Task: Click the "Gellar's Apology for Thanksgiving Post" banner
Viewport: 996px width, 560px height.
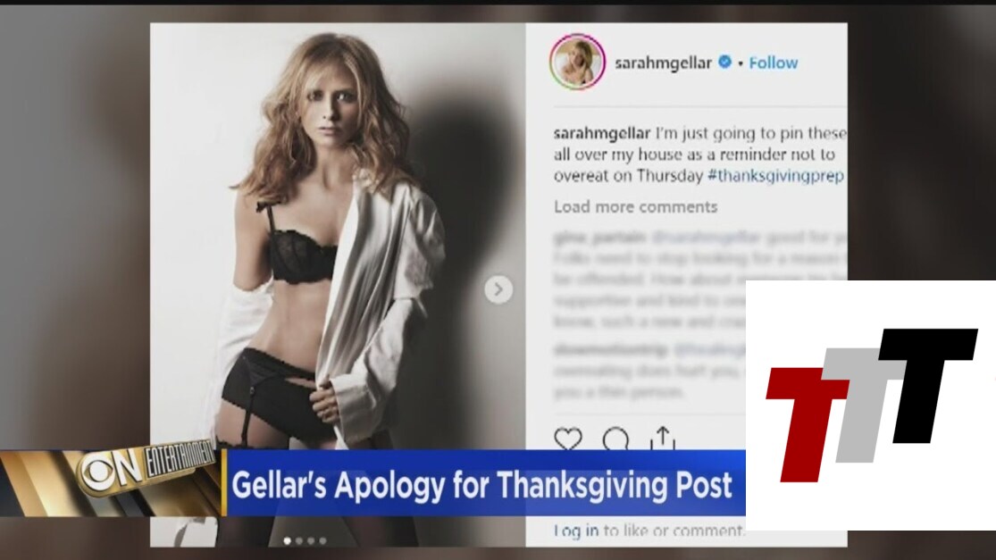Action: [x=486, y=483]
